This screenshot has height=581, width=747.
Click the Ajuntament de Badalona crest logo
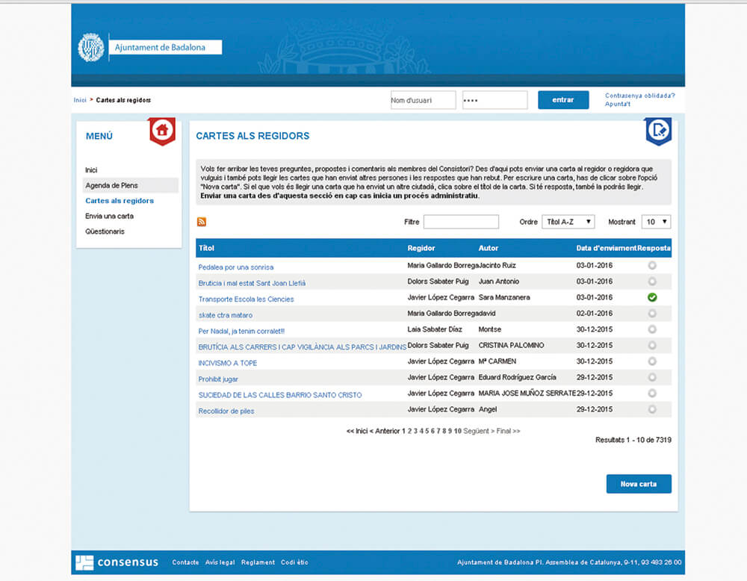click(91, 48)
